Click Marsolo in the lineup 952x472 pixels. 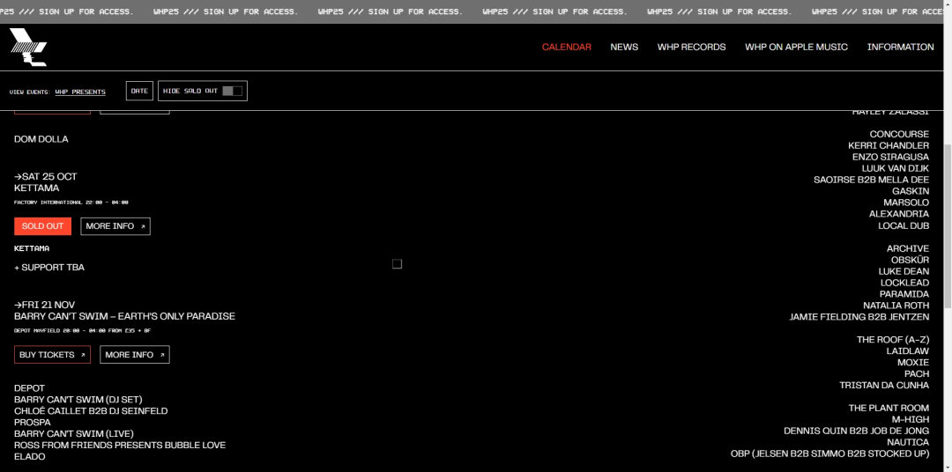pos(906,203)
